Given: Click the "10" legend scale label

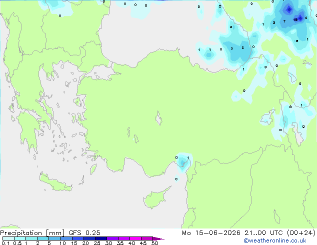Looking at the screenshot, I should tap(62, 243).
